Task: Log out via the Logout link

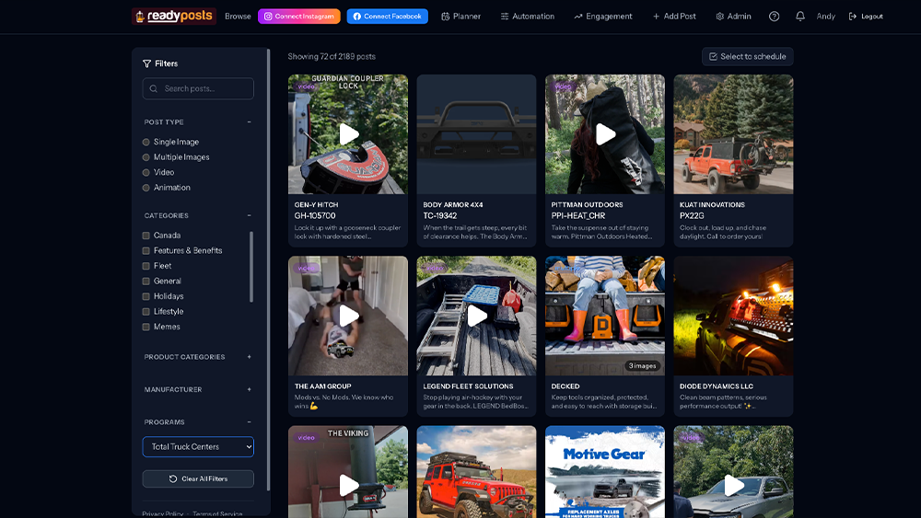Action: [866, 17]
